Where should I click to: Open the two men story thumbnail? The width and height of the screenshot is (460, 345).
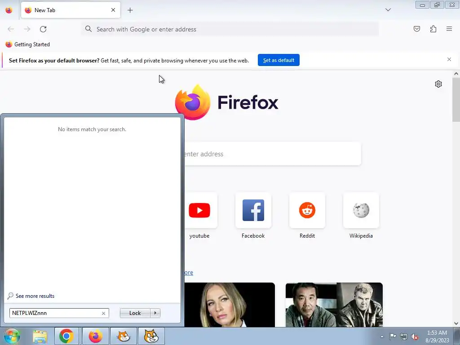(x=334, y=305)
